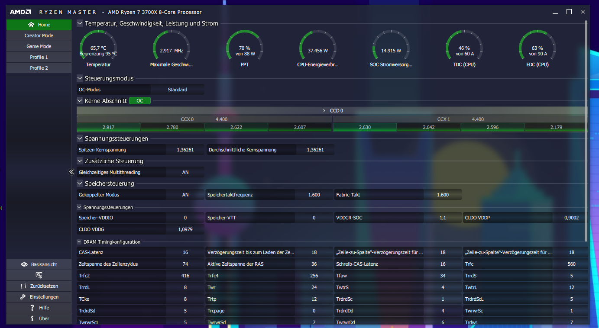Click Gleichzeitiges Multithreading AN value

click(185, 172)
